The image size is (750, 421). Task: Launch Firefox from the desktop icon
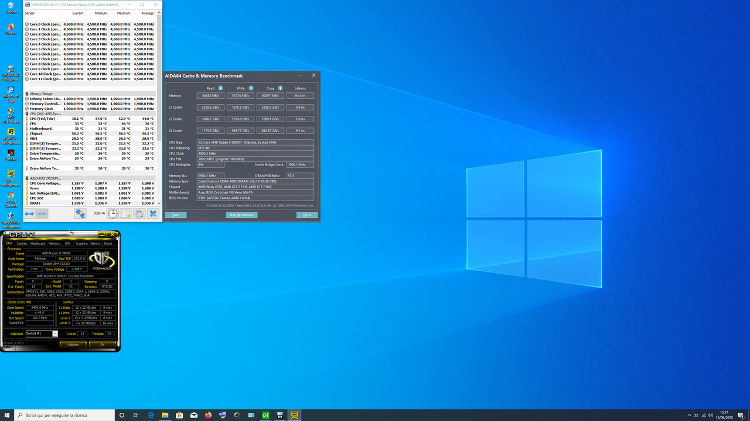11,29
